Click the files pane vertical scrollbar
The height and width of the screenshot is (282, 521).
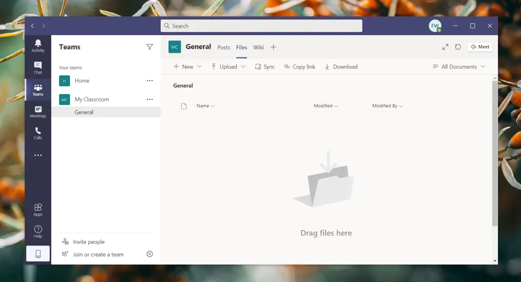(495, 153)
